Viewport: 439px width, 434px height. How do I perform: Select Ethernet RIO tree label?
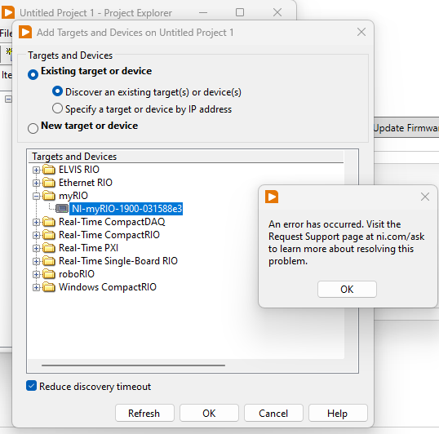(86, 183)
